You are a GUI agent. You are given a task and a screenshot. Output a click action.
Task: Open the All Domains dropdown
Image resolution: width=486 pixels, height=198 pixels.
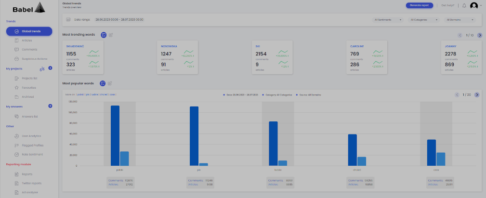pyautogui.click(x=460, y=20)
